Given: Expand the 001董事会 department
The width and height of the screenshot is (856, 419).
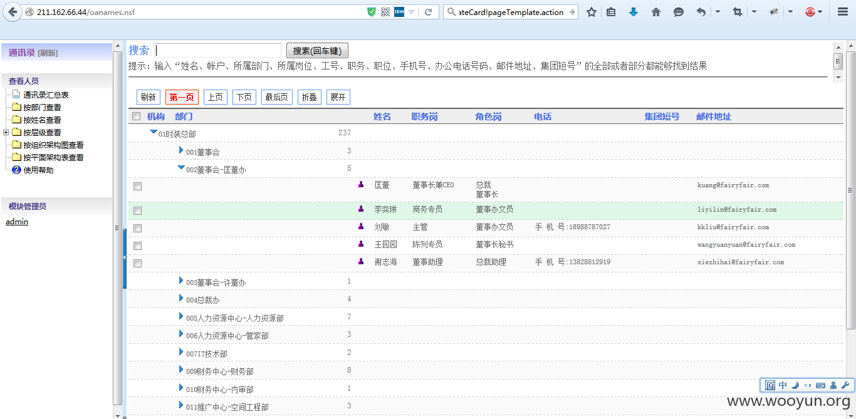Looking at the screenshot, I should click(181, 150).
